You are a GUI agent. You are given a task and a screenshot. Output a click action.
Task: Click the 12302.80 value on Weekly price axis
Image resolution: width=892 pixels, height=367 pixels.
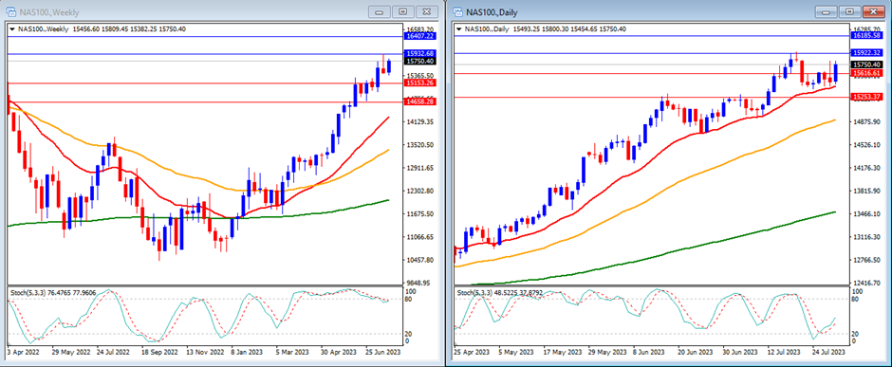[x=421, y=192]
